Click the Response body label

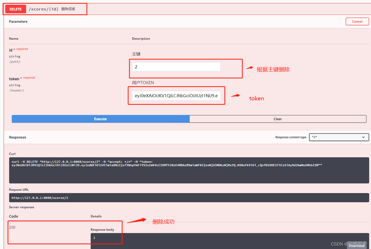pos(102,230)
